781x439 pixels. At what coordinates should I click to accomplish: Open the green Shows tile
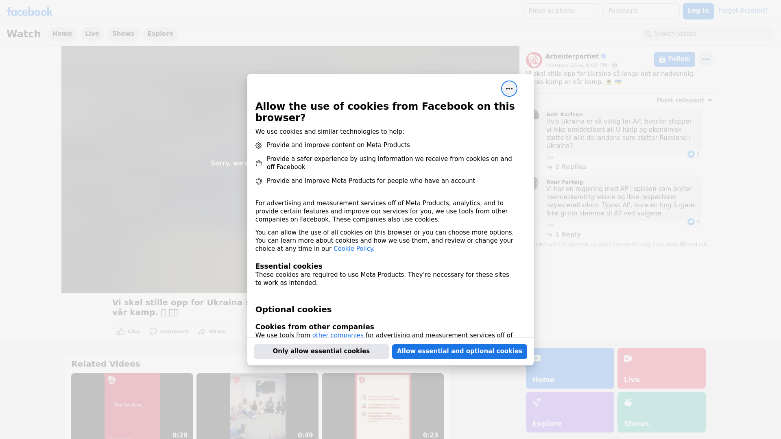[x=661, y=412]
